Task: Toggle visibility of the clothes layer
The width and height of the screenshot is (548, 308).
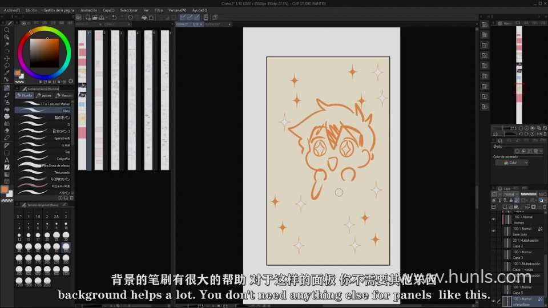Action: pos(493,219)
